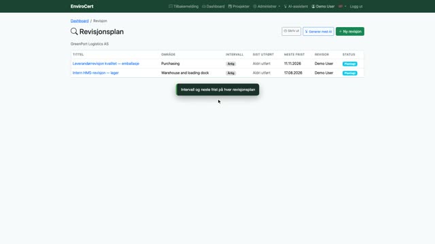Follow the Dashboard breadcrumb link
This screenshot has width=435, height=244.
coord(80,21)
